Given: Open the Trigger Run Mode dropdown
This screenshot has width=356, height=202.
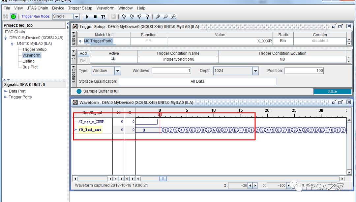Looking at the screenshot, I should pos(76,16).
